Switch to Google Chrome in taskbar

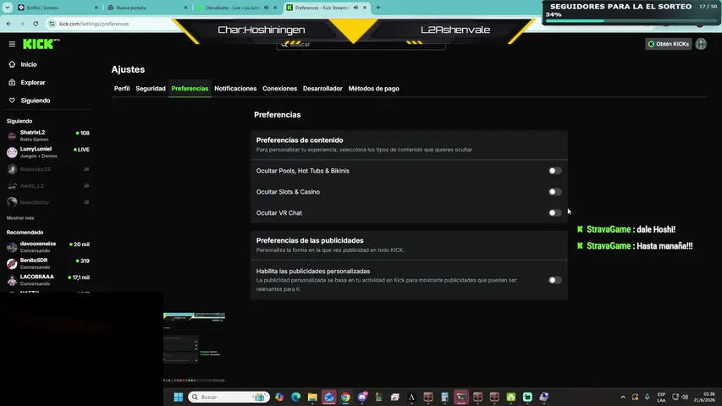coord(345,397)
